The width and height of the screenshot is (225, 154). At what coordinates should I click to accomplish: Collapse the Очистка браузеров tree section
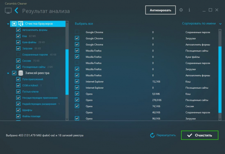coord(8,24)
